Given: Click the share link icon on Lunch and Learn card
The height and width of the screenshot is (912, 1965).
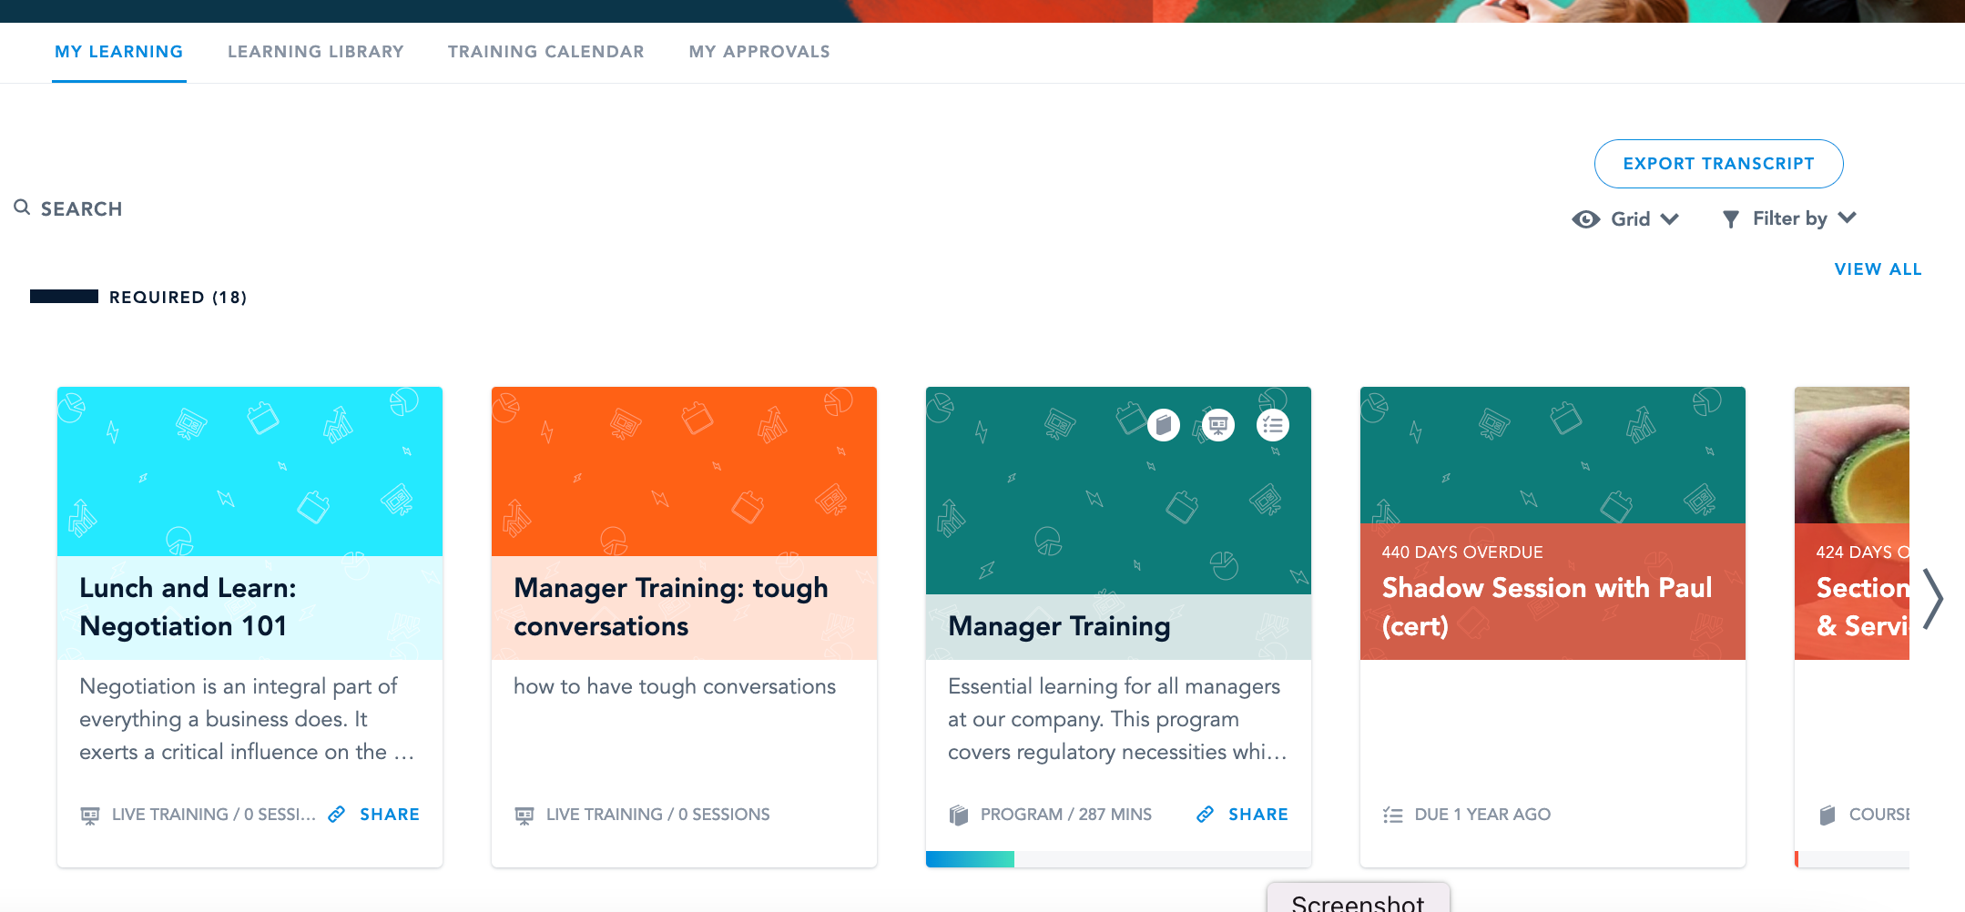Looking at the screenshot, I should (x=336, y=814).
